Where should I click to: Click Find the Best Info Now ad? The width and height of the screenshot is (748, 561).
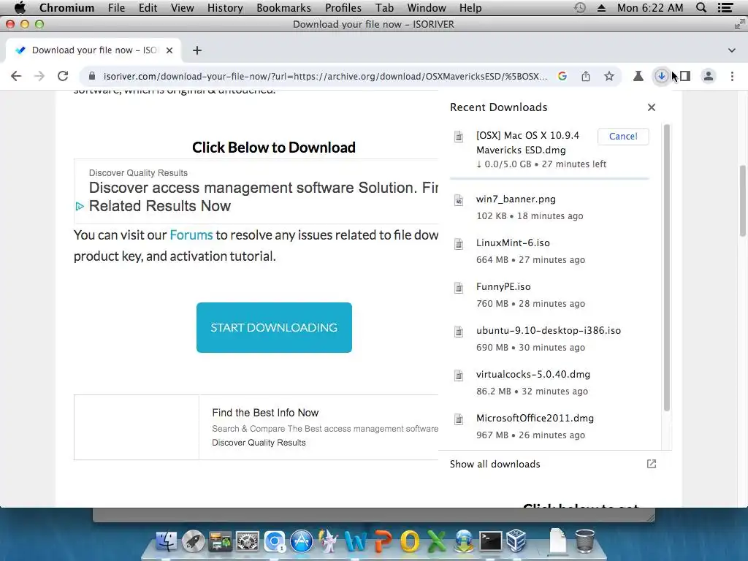pyautogui.click(x=265, y=413)
